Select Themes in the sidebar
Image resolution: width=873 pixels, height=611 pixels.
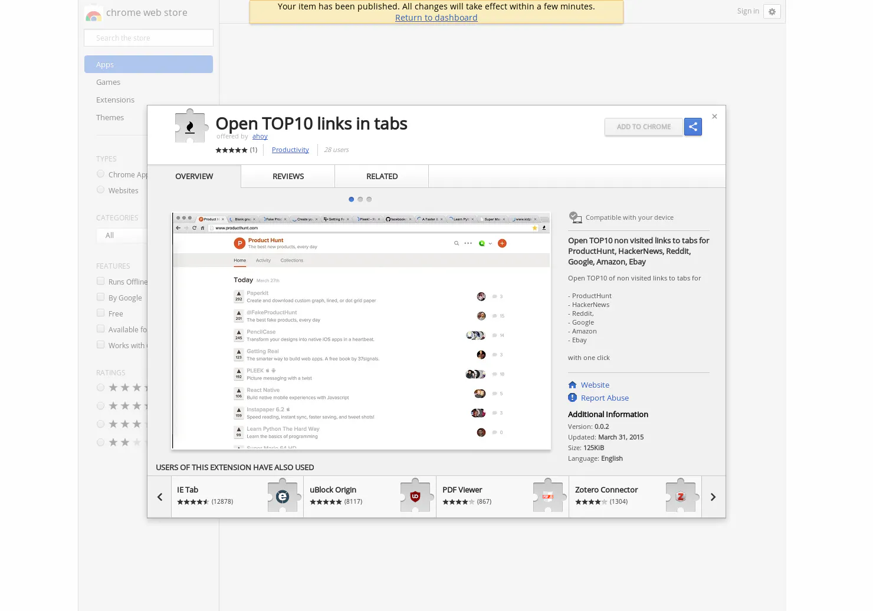click(x=110, y=117)
